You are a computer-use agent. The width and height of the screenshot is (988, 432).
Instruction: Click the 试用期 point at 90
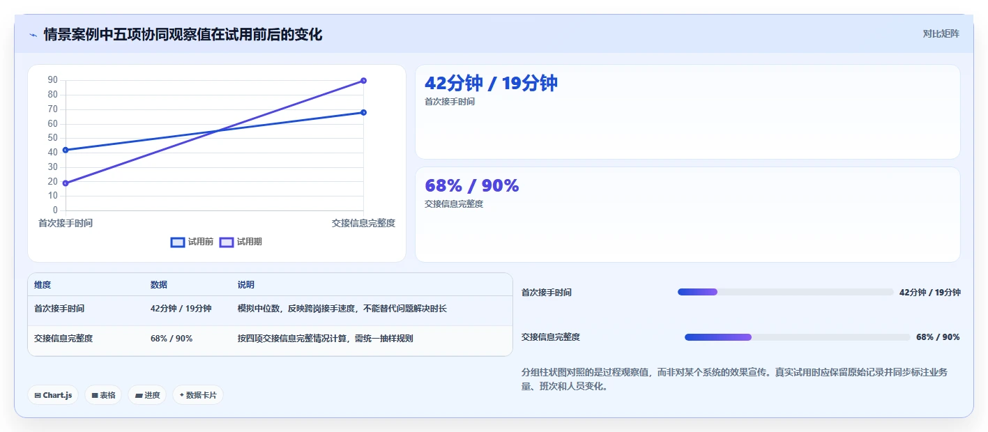tap(363, 81)
